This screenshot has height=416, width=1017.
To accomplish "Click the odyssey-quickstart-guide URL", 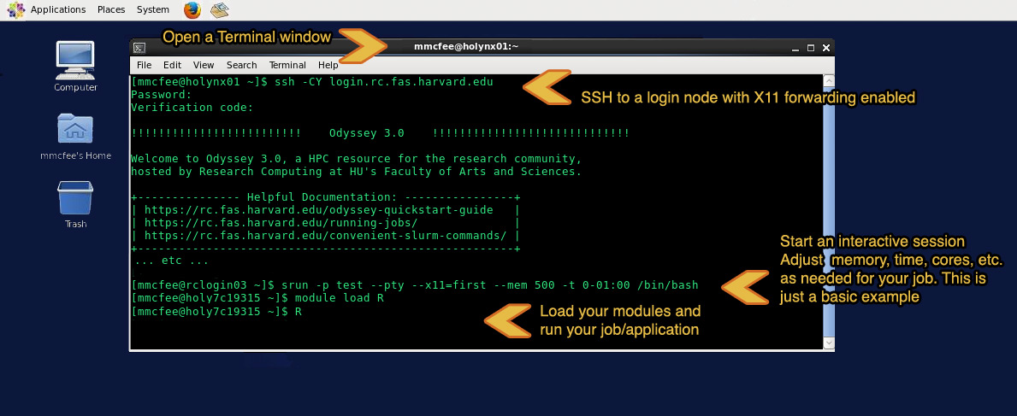I will [320, 210].
